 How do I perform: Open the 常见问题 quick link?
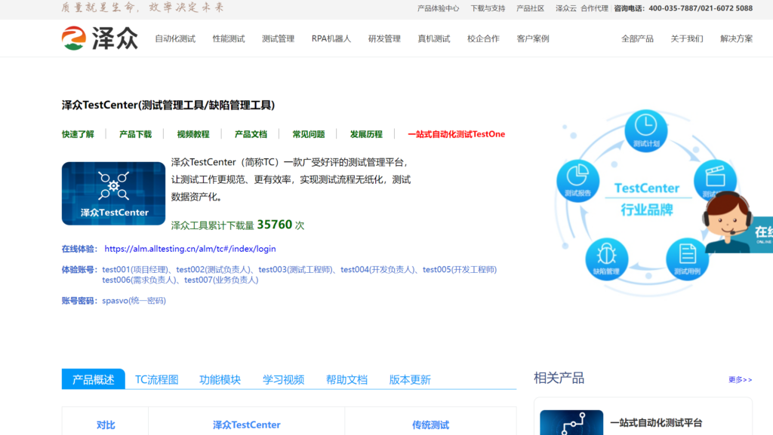309,134
